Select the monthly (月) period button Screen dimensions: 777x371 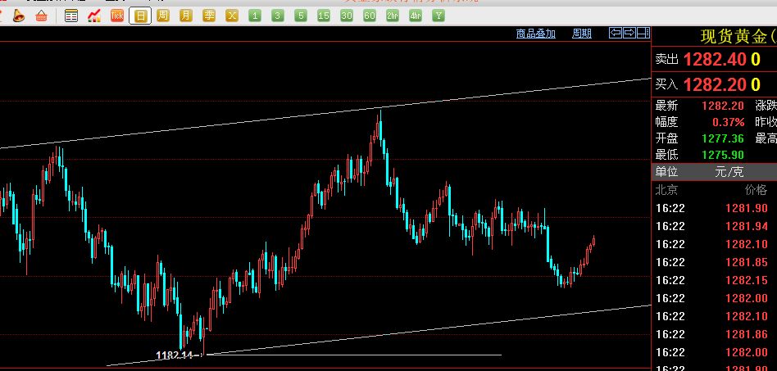pos(186,16)
